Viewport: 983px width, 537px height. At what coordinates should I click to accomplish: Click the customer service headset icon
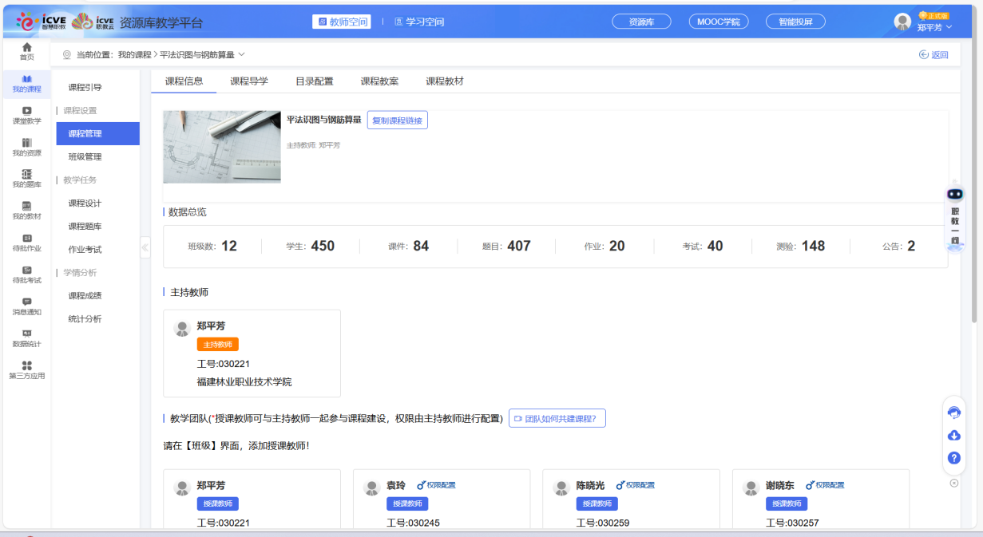click(953, 413)
